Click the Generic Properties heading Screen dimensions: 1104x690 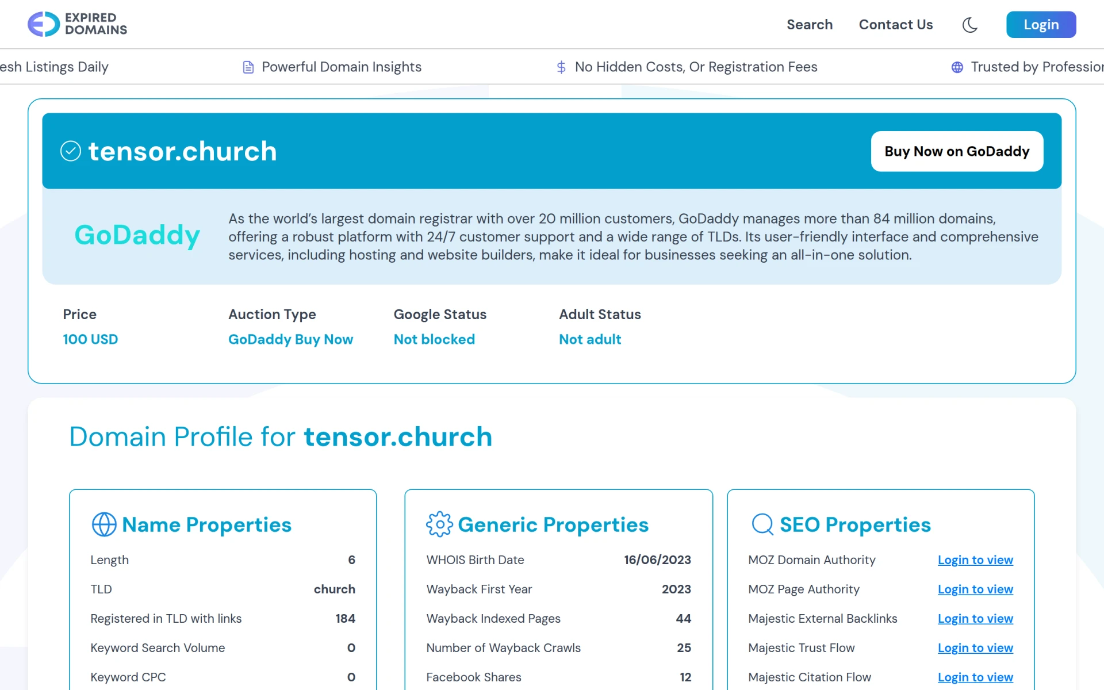553,524
